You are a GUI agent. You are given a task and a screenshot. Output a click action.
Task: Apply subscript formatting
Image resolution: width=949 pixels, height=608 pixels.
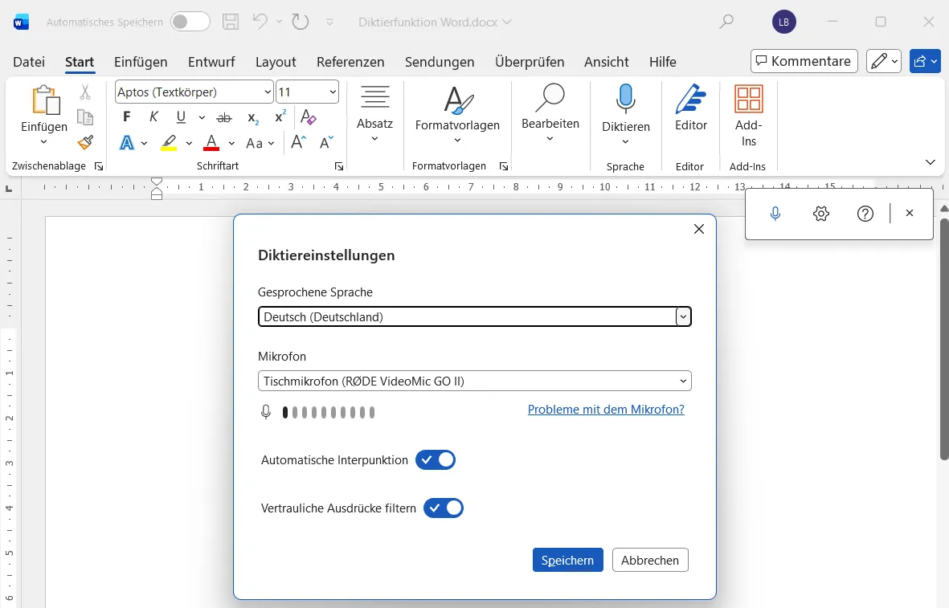point(253,118)
